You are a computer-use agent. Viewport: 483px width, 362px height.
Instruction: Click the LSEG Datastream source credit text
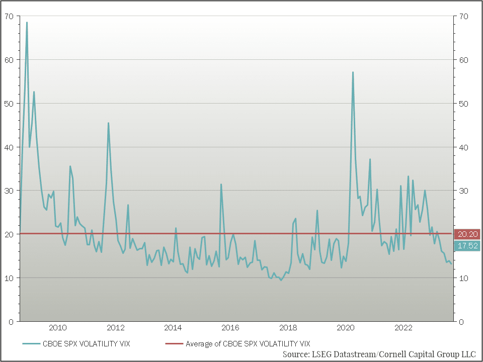pyautogui.click(x=378, y=354)
